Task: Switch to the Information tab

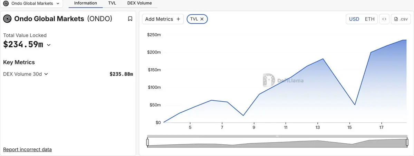Action: coord(86,3)
